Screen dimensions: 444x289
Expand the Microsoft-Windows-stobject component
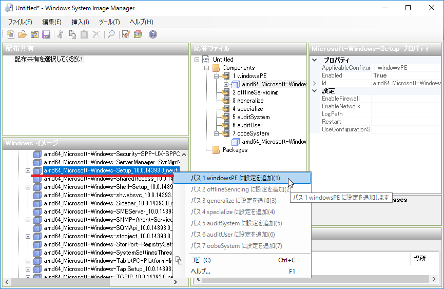pos(28,236)
